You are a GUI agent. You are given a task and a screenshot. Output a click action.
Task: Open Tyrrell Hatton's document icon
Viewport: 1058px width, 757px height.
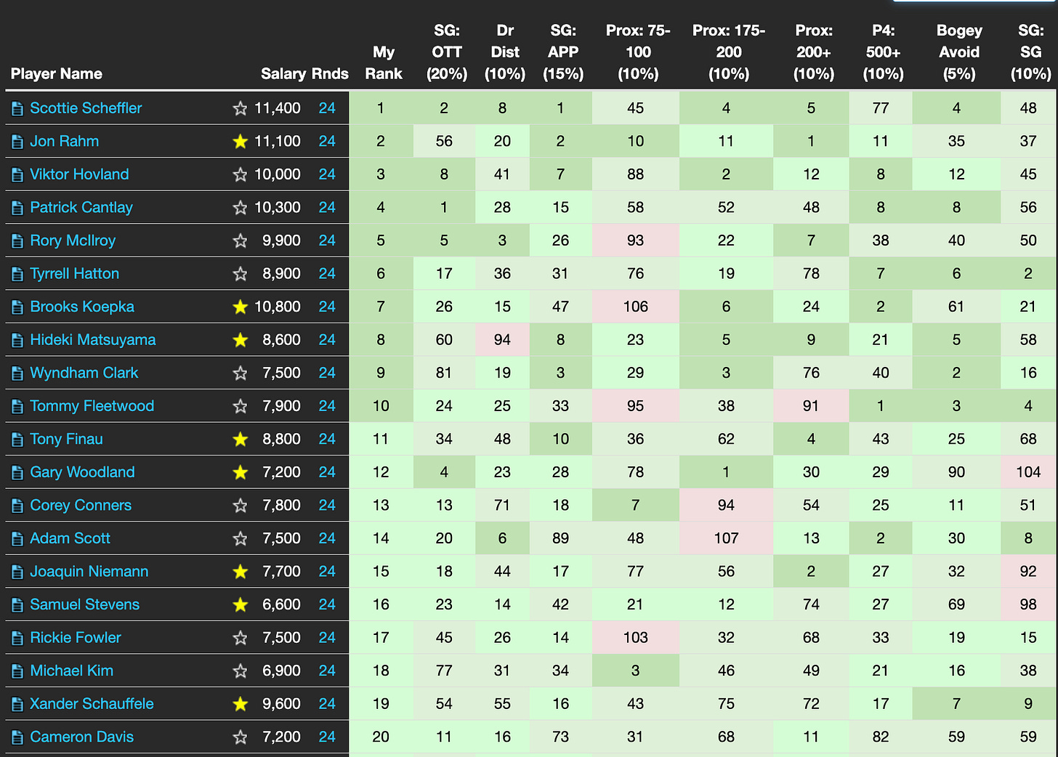click(x=17, y=275)
